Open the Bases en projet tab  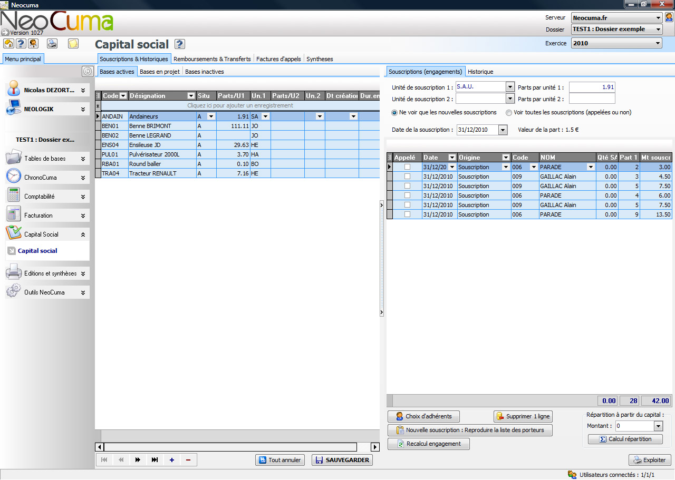tap(160, 72)
